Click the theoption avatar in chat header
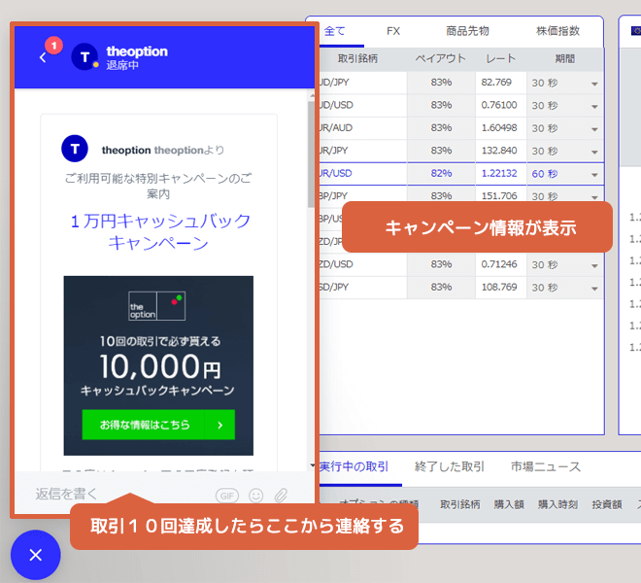The image size is (641, 583). 84,57
